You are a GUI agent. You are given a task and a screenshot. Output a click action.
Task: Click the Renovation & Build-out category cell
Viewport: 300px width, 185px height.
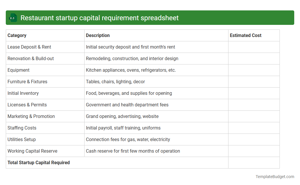[31, 58]
